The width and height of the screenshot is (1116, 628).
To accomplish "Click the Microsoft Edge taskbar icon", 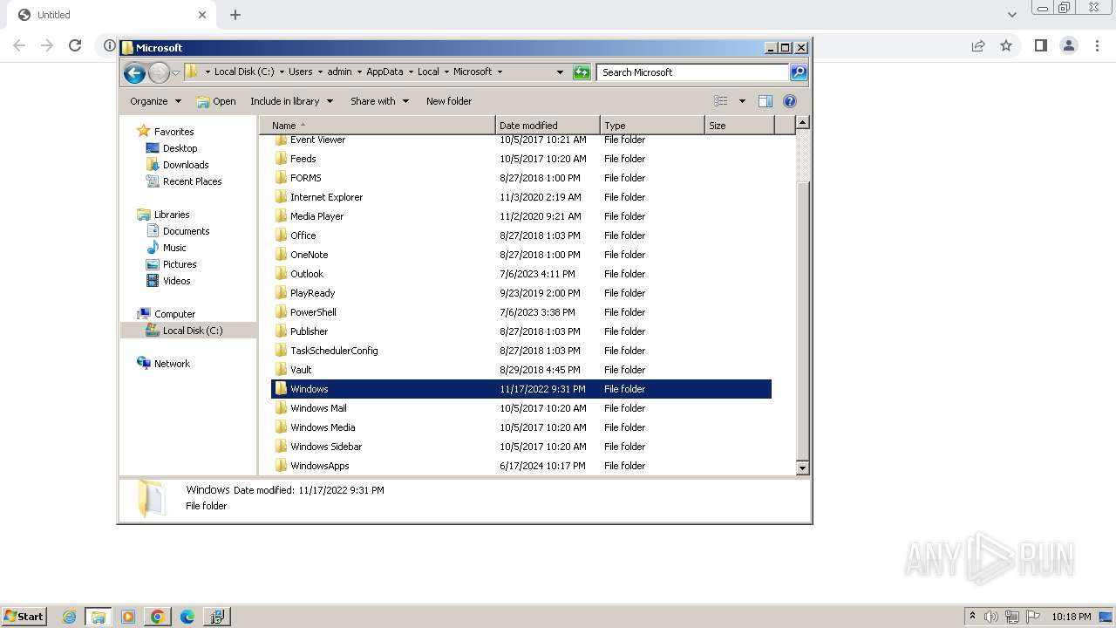I will pyautogui.click(x=187, y=617).
